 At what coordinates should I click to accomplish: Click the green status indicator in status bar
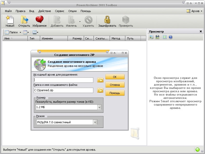tap(197, 150)
